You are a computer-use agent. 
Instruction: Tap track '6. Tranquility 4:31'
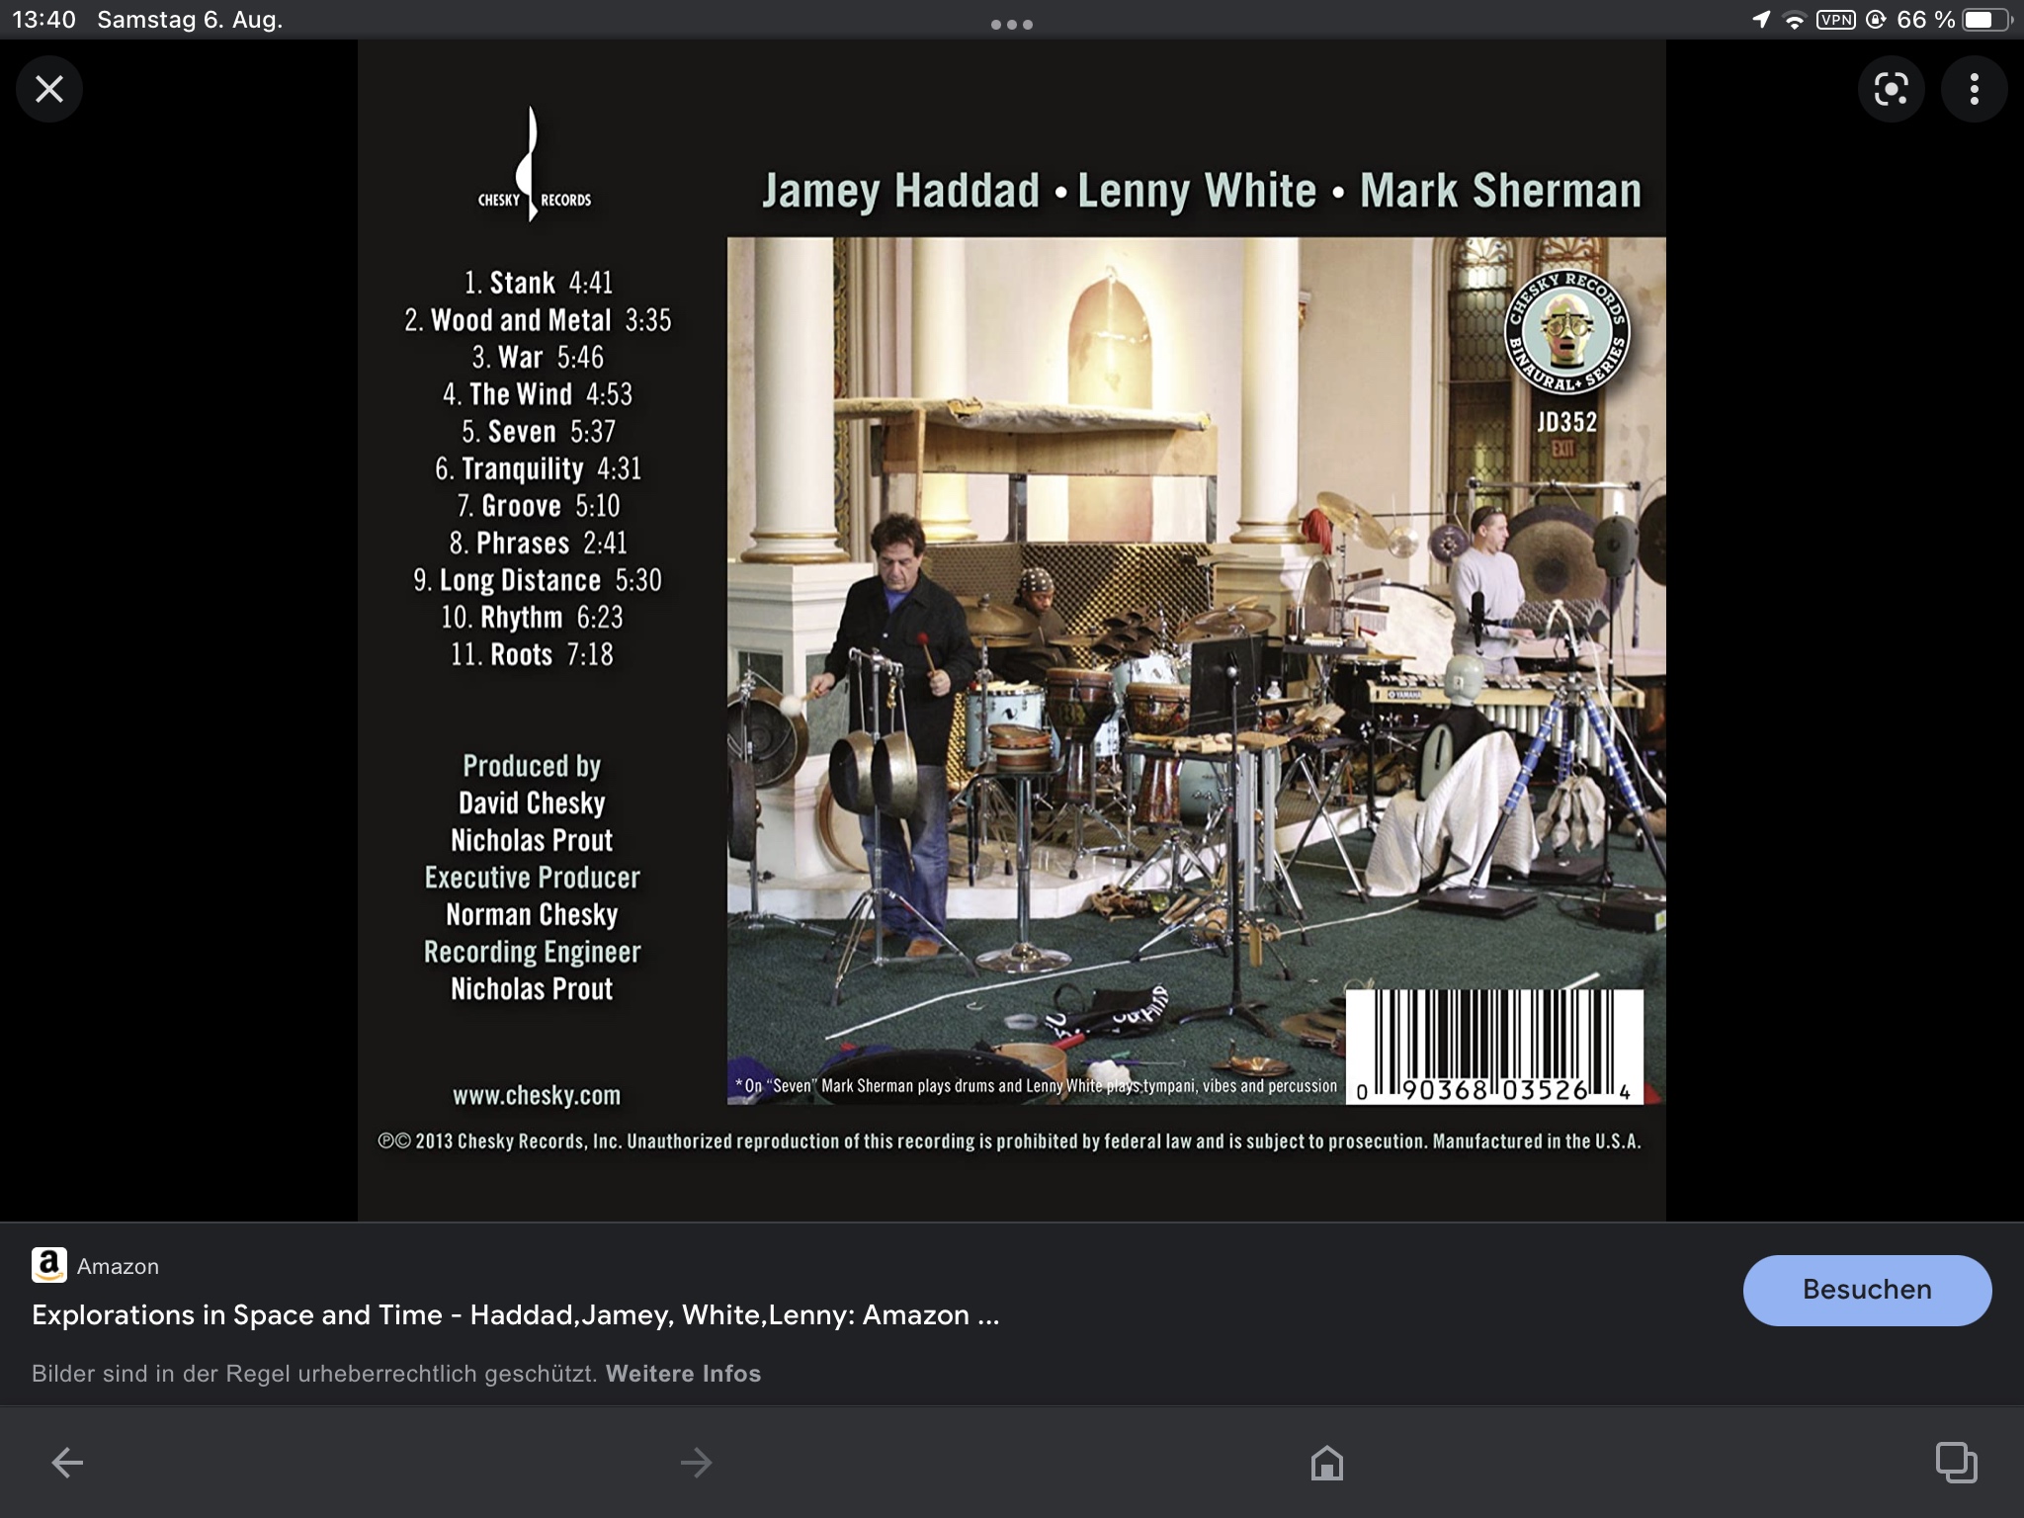click(539, 468)
